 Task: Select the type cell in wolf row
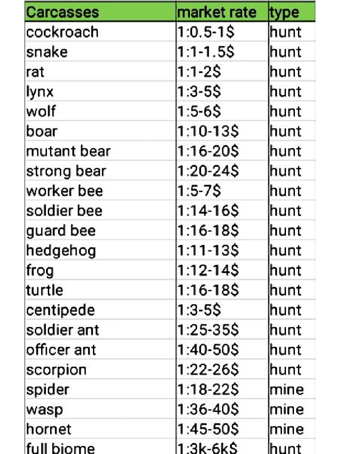[x=286, y=111]
